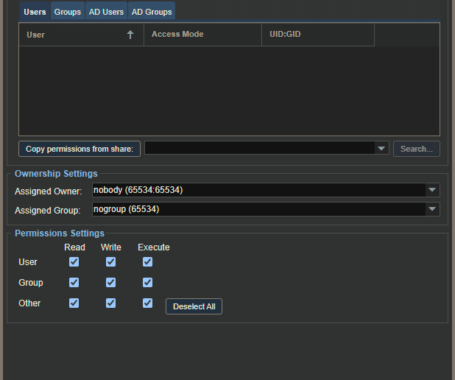Disable Other Read permission
Viewport: 455px width, 380px height.
74,303
